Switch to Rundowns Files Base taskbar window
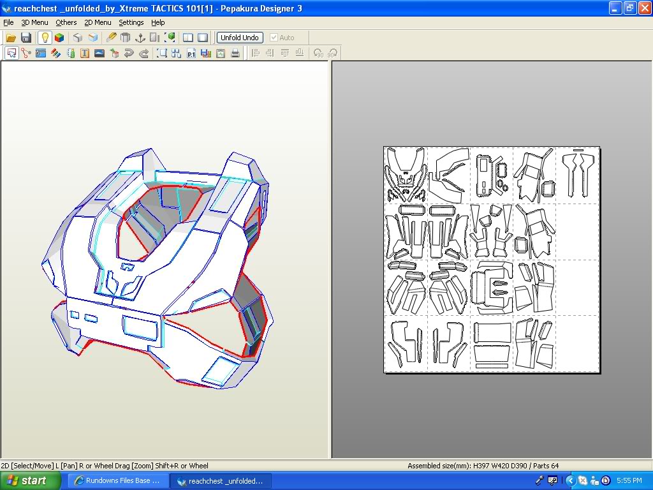 tap(118, 481)
